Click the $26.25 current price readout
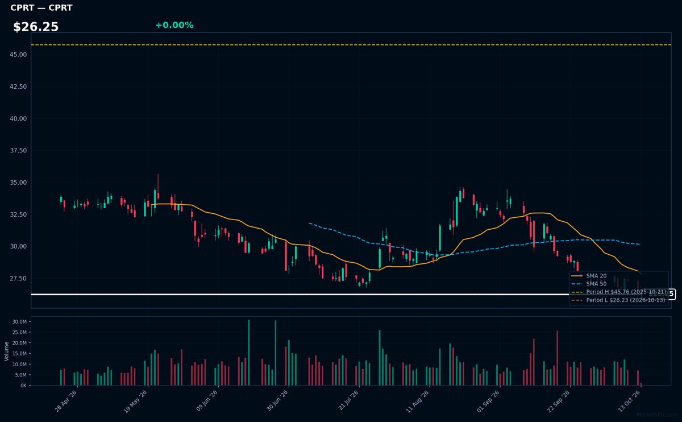Viewport: 682px width, 422px height. click(x=36, y=27)
